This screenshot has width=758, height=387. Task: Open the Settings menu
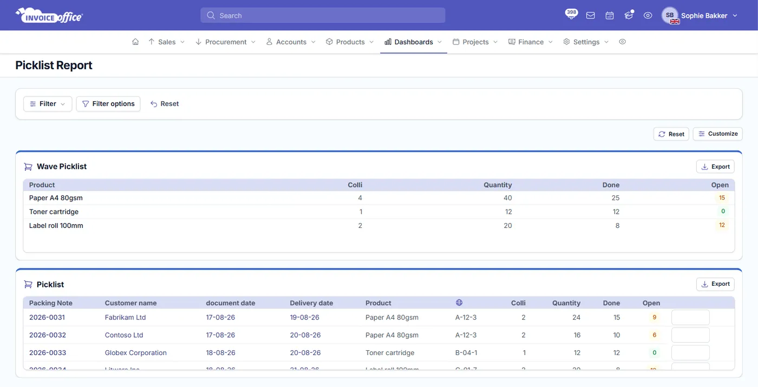coord(586,42)
